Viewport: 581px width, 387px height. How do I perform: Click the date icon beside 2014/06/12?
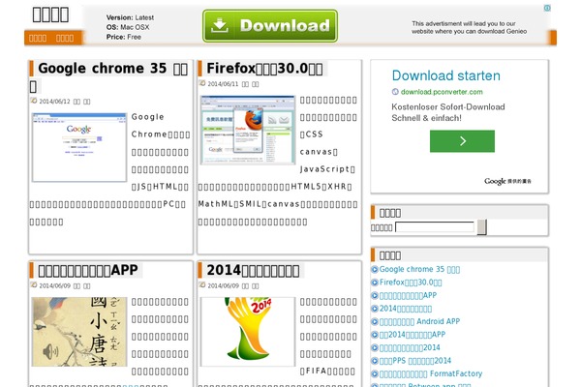pos(34,101)
